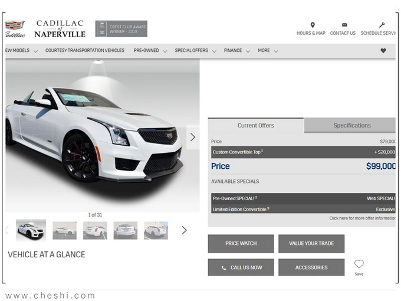
Task: Click the Pre-Owned SPECIAL! offer row
Action: 303,198
